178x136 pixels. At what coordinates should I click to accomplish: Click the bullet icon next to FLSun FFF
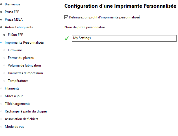click(x=4, y=35)
